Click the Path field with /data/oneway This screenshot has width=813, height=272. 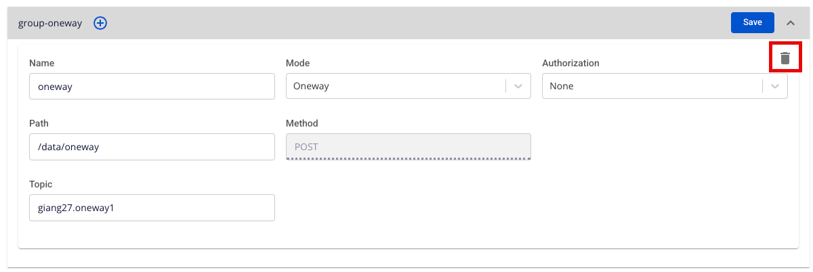pyautogui.click(x=152, y=146)
